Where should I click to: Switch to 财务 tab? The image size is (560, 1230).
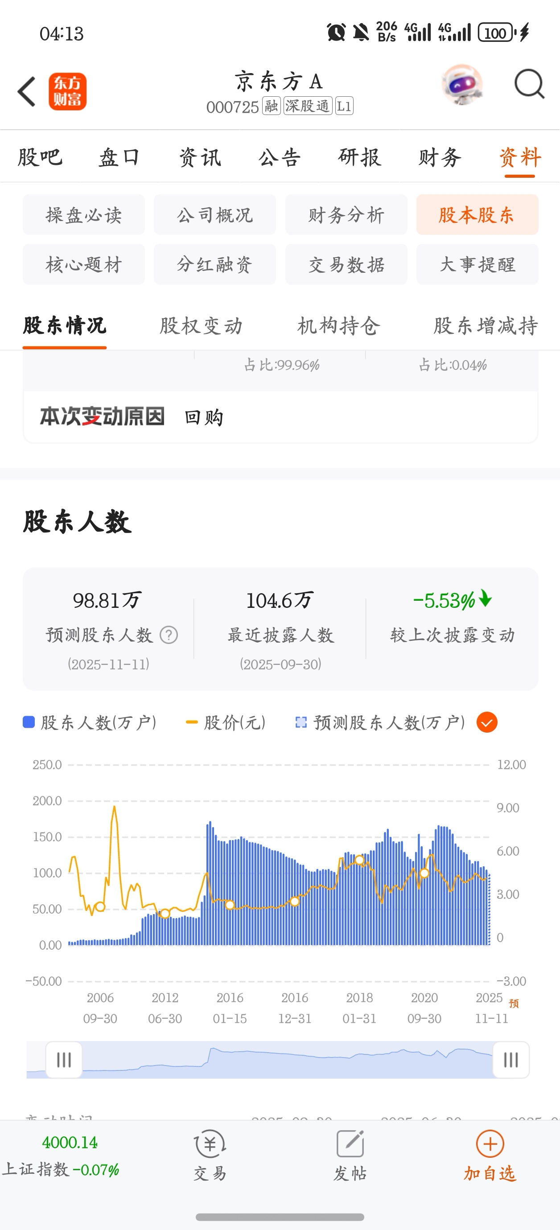click(440, 157)
